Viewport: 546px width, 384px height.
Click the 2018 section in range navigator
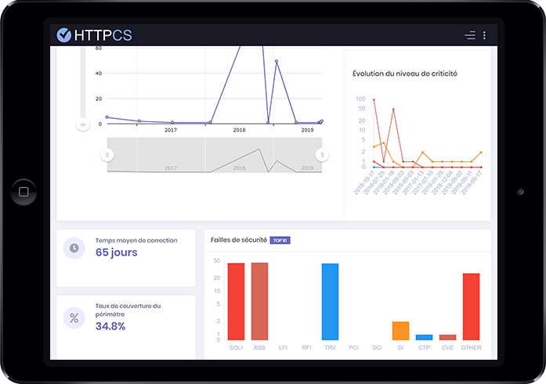(x=239, y=156)
